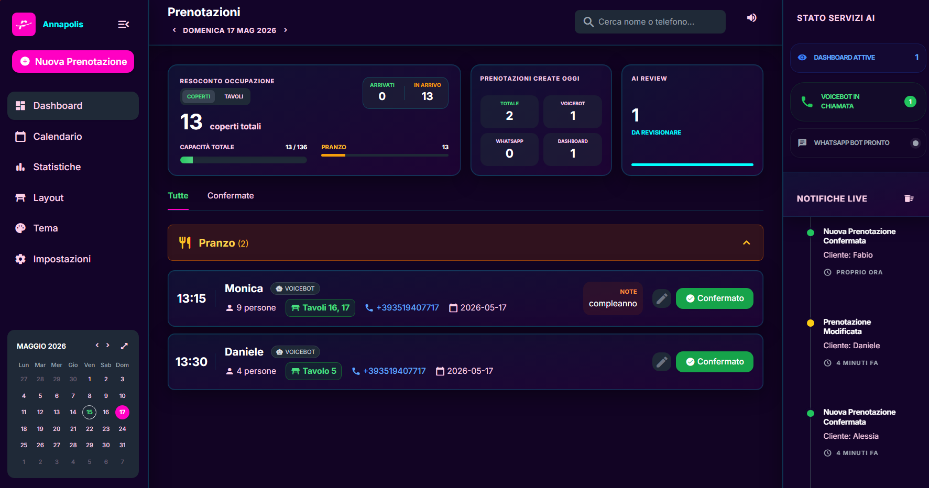The height and width of the screenshot is (488, 929).
Task: Click the phone icon in Daniele's row
Action: pyautogui.click(x=356, y=371)
